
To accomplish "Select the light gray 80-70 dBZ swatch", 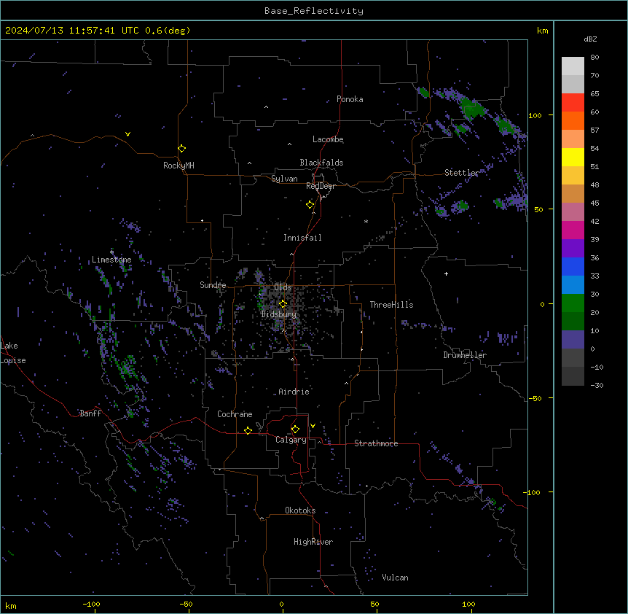I will pyautogui.click(x=573, y=66).
